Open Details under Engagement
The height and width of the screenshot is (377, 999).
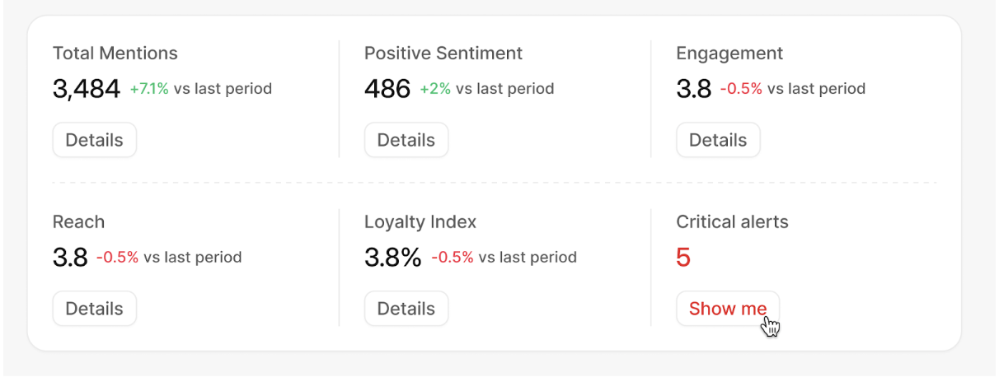(718, 140)
